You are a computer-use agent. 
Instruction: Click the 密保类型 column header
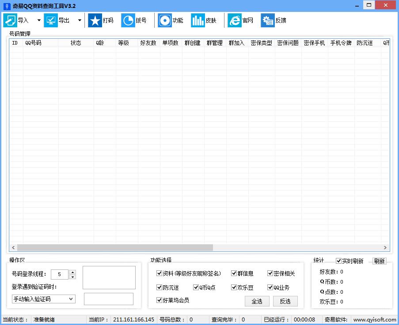[261, 43]
